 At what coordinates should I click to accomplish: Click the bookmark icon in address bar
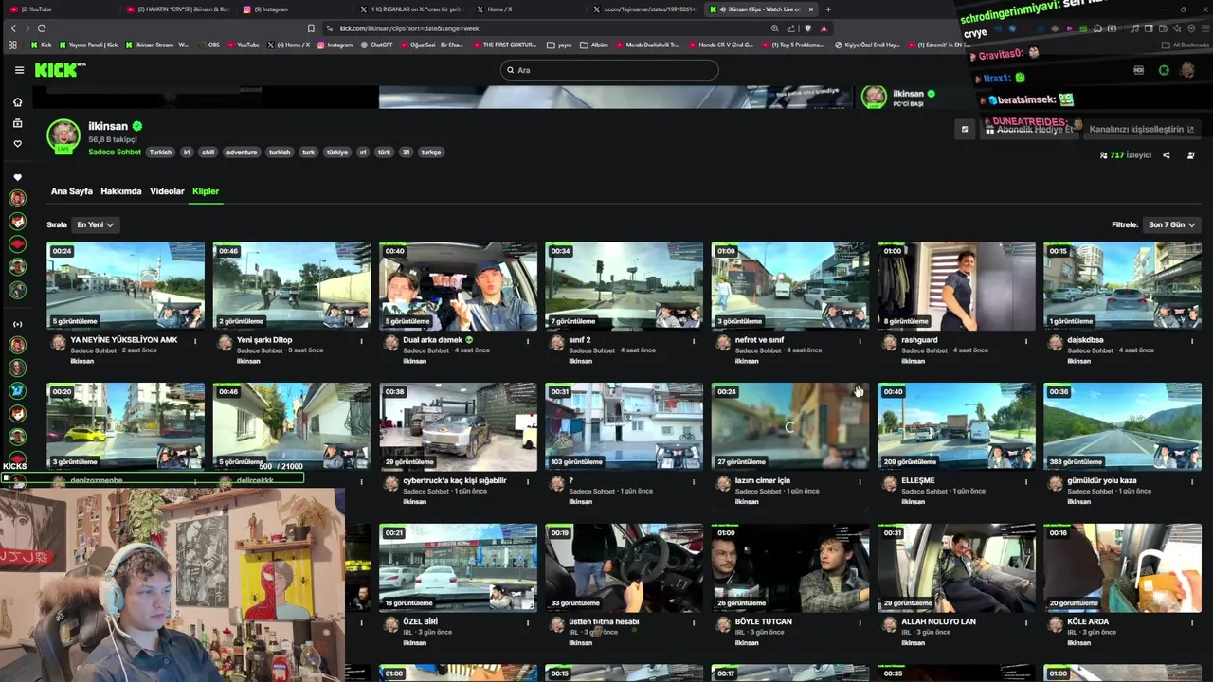(311, 28)
